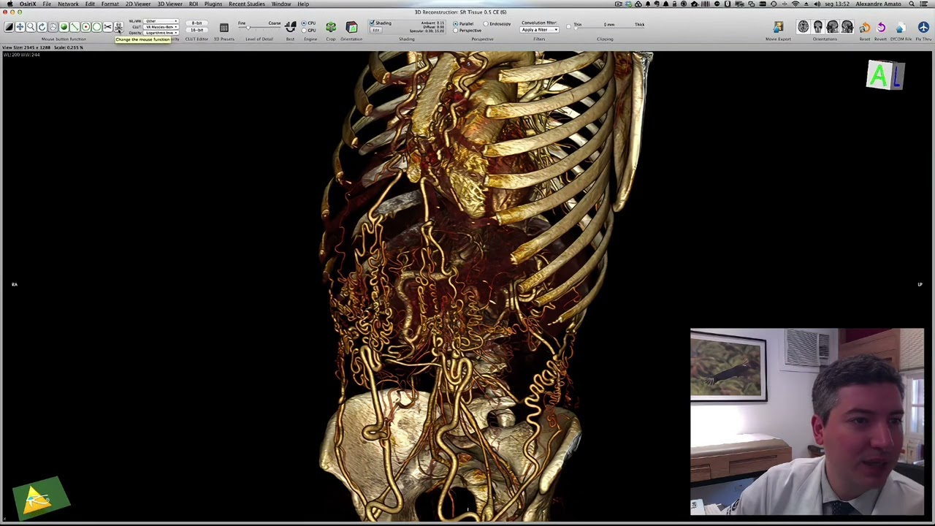This screenshot has height=526, width=935.
Task: Click the Wi-Fi status icon
Action: coord(795,4)
